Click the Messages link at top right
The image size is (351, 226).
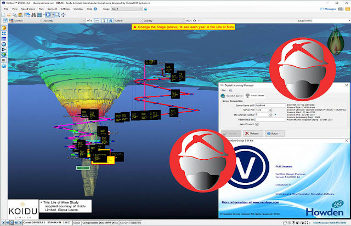(330, 9)
